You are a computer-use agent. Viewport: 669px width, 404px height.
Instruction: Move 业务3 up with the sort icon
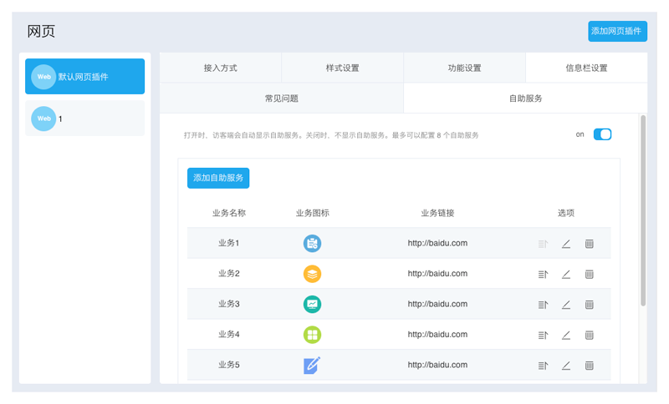543,305
